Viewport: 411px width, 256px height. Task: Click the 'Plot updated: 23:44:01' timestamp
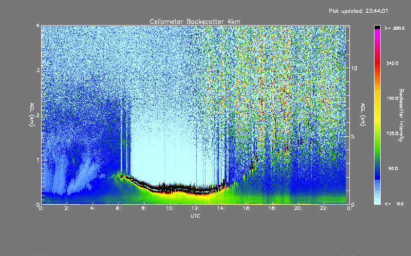tap(358, 11)
